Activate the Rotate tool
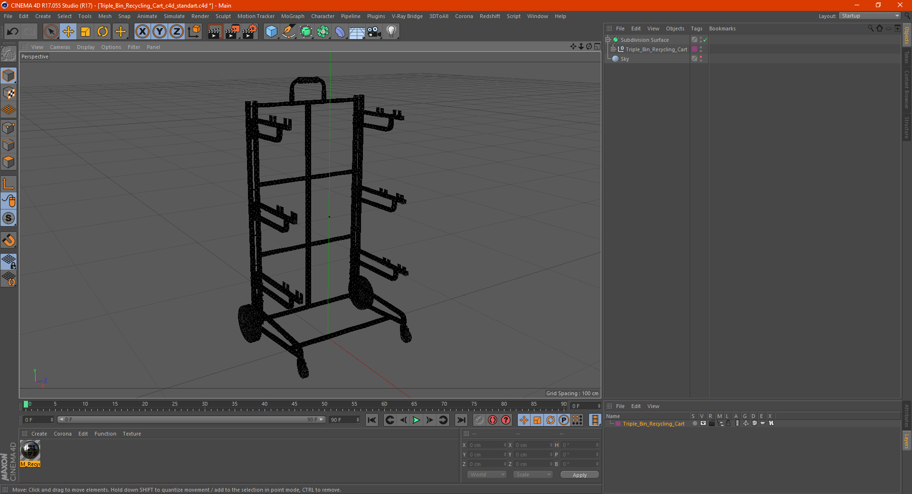Viewport: 912px width, 494px height. [x=103, y=32]
